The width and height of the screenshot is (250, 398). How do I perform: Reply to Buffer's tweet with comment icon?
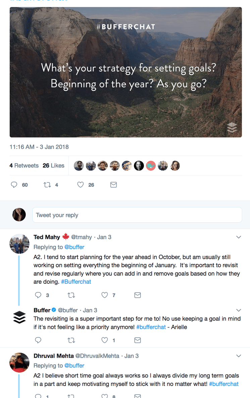tap(38, 340)
